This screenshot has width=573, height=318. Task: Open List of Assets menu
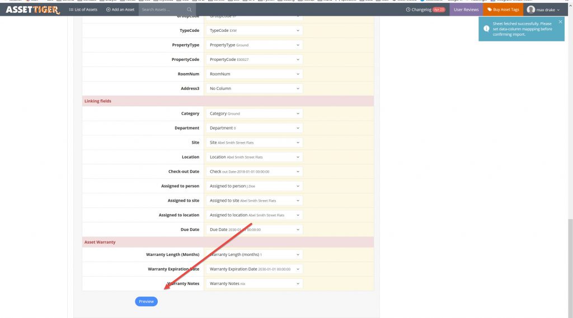tap(83, 10)
